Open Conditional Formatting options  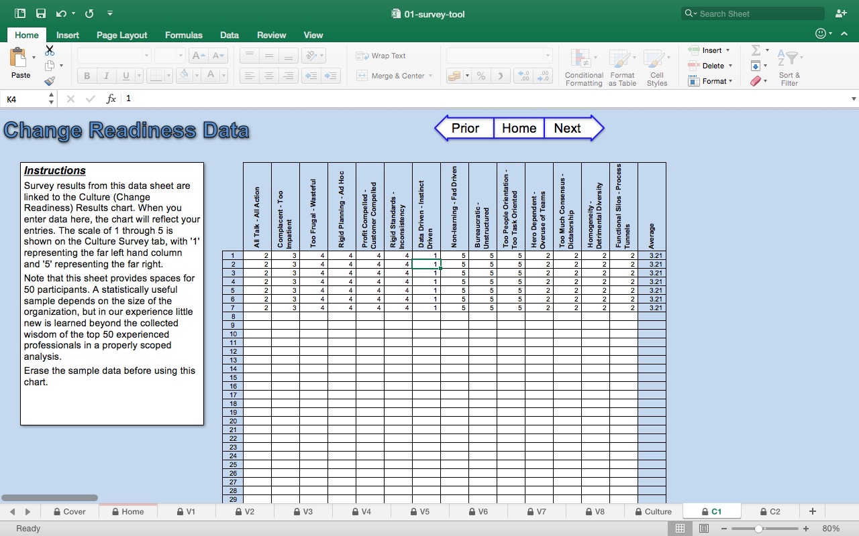pyautogui.click(x=583, y=66)
